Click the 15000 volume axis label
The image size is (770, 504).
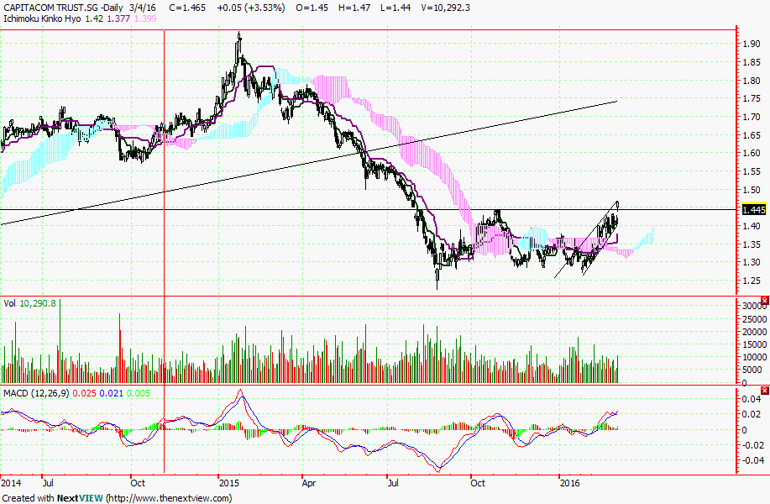coord(754,345)
